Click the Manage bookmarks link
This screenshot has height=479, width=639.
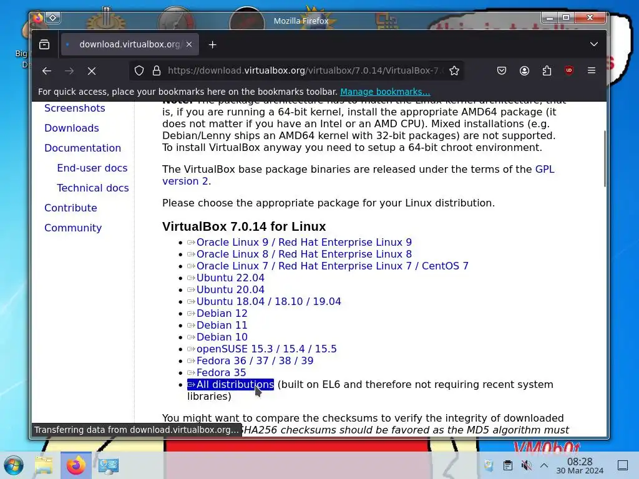385,92
